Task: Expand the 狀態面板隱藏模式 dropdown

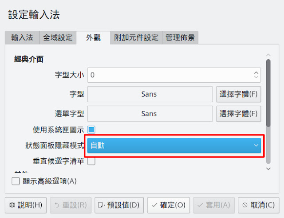Action: (174, 145)
